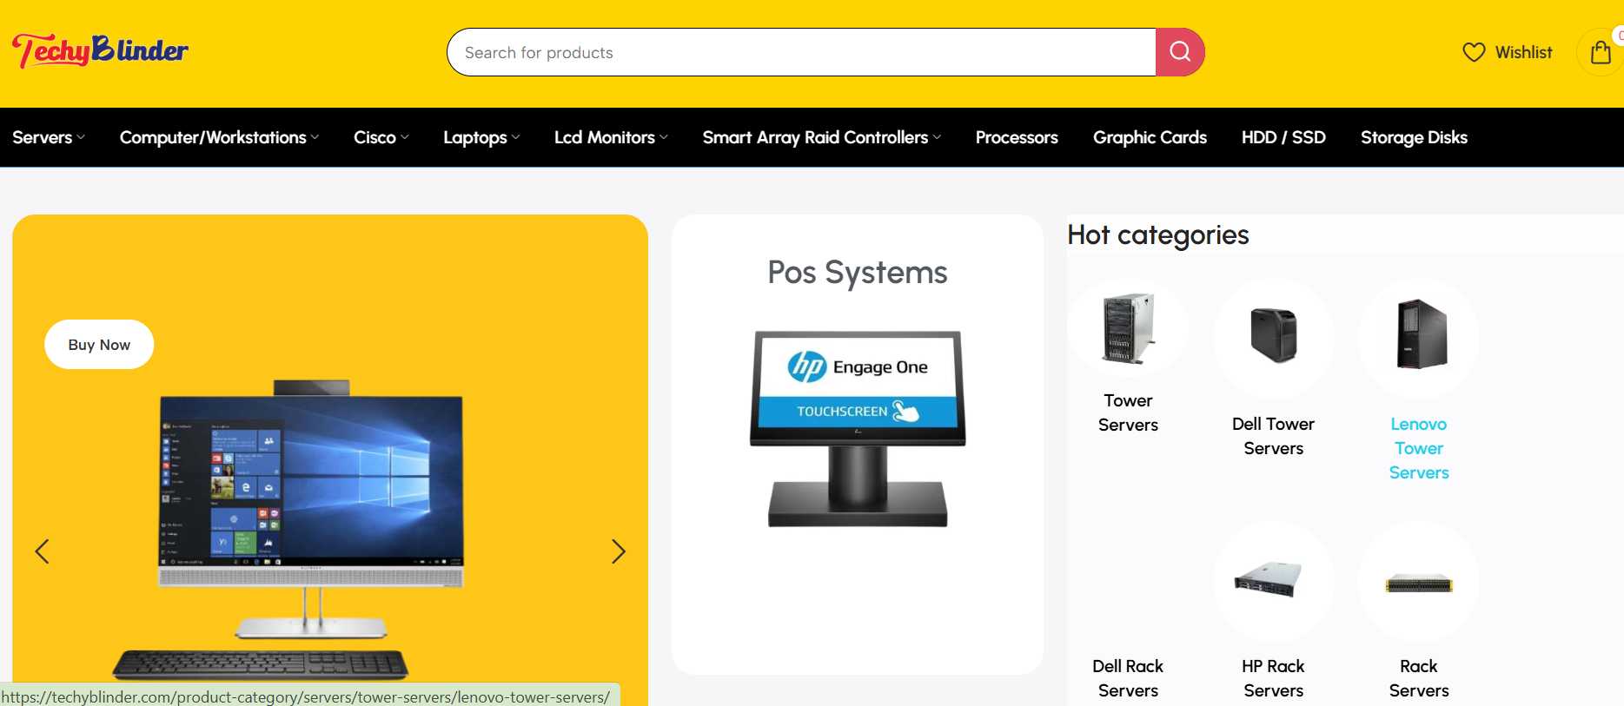Image resolution: width=1624 pixels, height=706 pixels.
Task: Expand the Cisco dropdown menu
Action: (x=381, y=137)
